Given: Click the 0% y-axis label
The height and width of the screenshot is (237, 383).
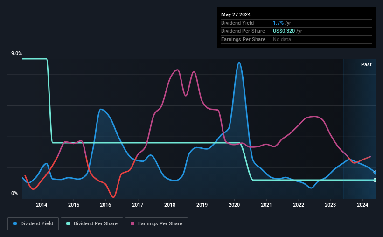Looking at the screenshot, I should 14,193.
